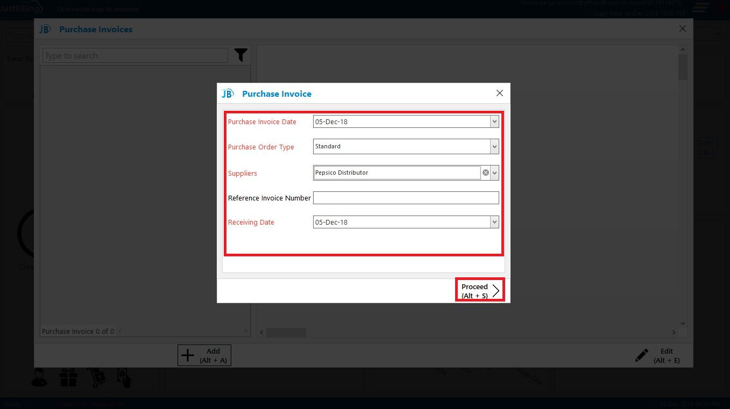Viewport: 730px width, 409px height.
Task: Click the dropdown arrow behind Purchase Invoices window
Action: click(x=717, y=34)
